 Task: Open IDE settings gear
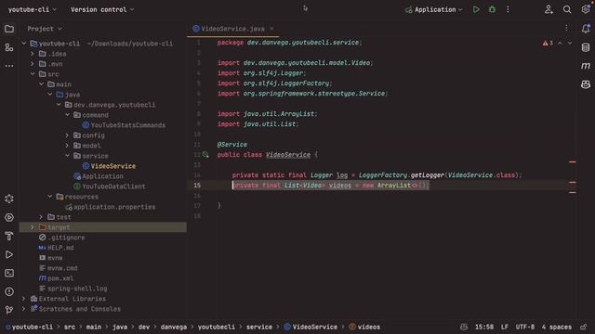[585, 9]
